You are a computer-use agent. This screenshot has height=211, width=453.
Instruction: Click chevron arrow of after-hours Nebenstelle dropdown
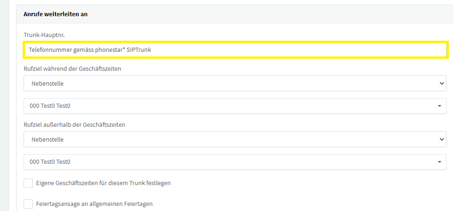(x=441, y=139)
